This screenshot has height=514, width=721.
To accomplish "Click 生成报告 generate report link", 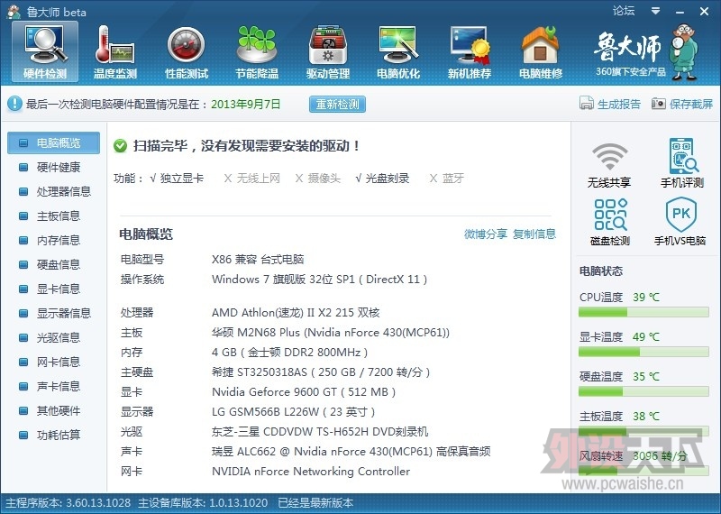I will coord(619,104).
